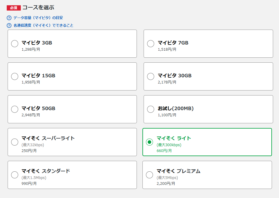Select the マイピタ 7GB radio button
Screen dimensions: 279x198
point(151,44)
